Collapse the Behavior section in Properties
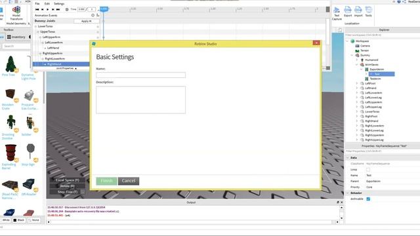This screenshot has height=236, width=420. (x=347, y=193)
